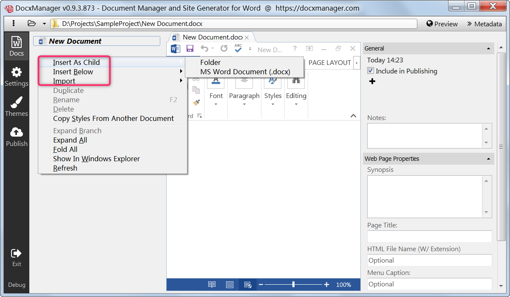Image resolution: width=510 pixels, height=297 pixels.
Task: Click the Paragraph group icon
Action: [x=244, y=81]
